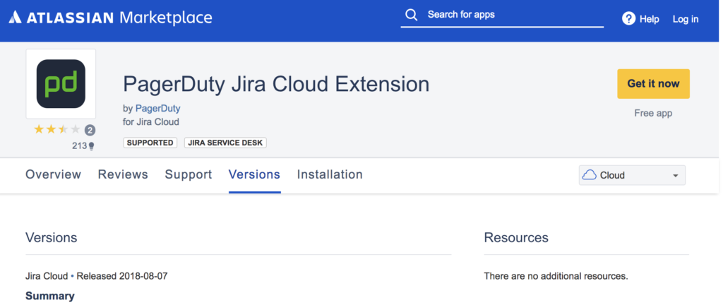Click the Resources section heading
The width and height of the screenshot is (723, 305).
(x=516, y=238)
